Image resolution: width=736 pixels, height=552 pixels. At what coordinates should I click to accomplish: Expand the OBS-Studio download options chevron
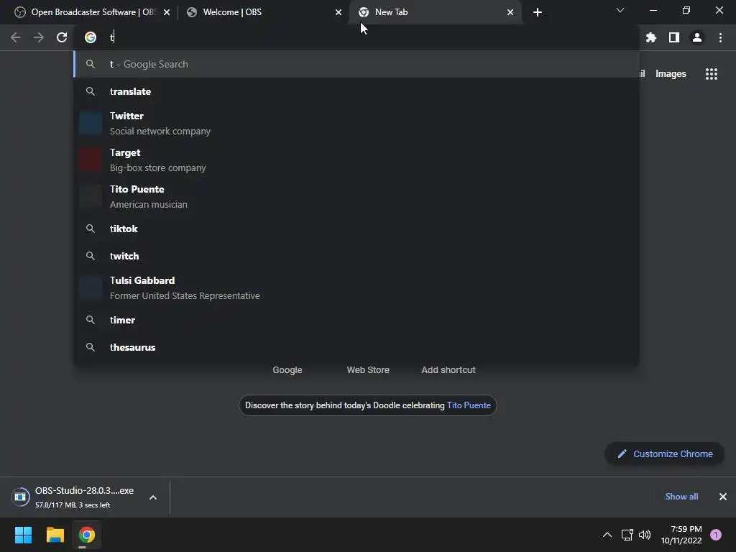click(153, 497)
